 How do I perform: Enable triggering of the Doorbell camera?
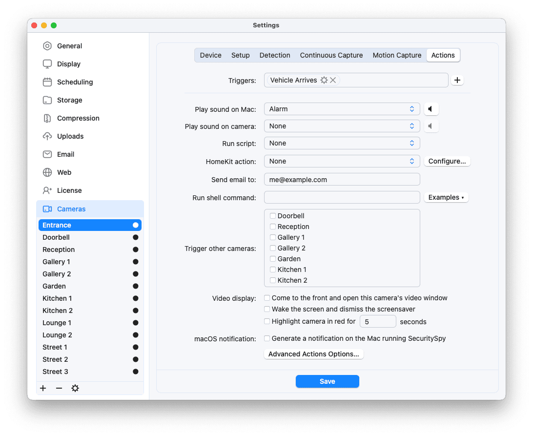[x=273, y=215]
